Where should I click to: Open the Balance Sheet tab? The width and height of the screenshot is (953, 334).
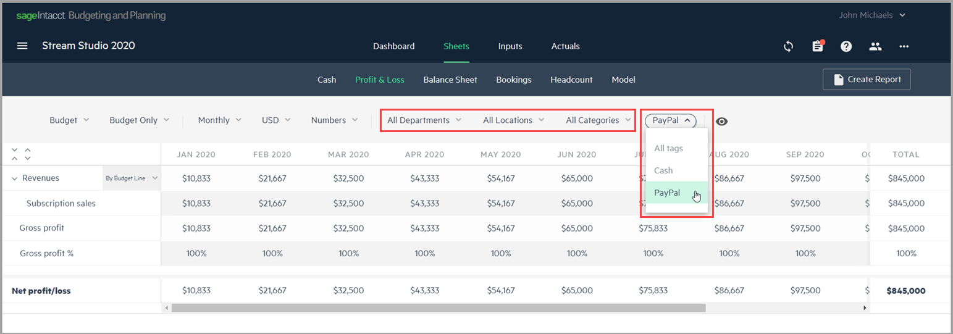coord(450,80)
